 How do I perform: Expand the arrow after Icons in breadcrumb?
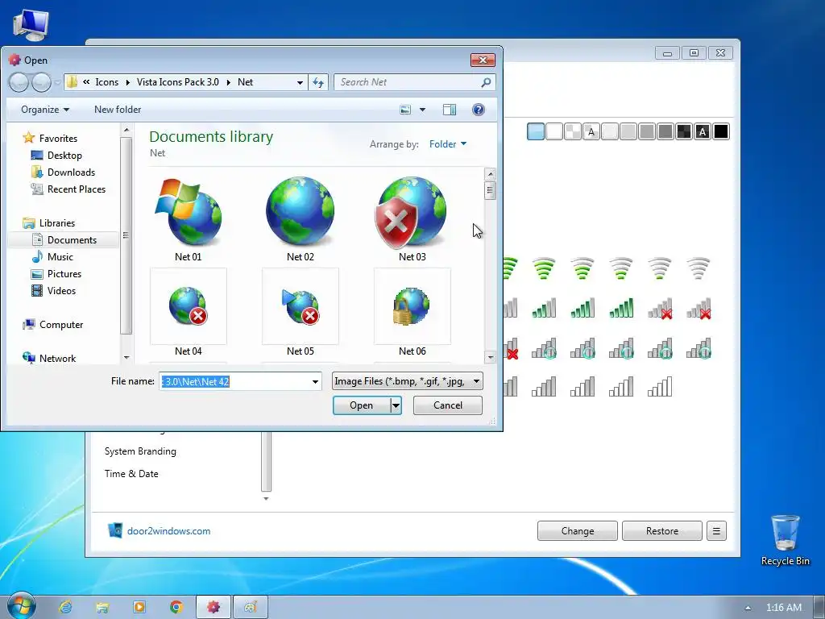click(128, 83)
